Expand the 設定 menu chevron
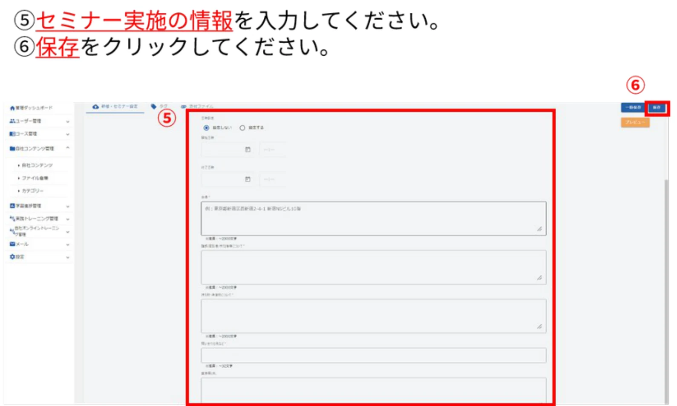 pyautogui.click(x=67, y=257)
